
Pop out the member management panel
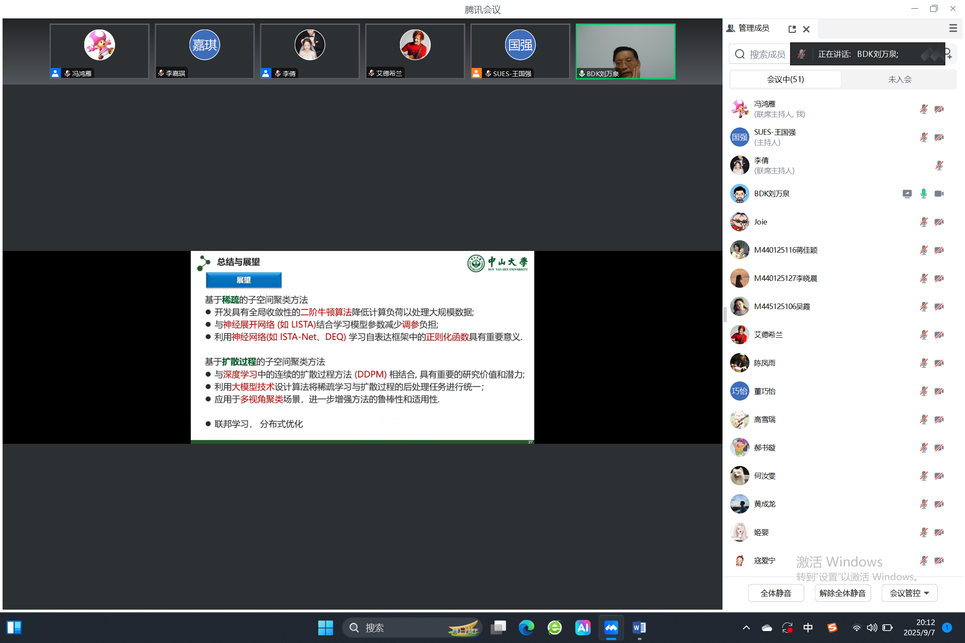coord(792,29)
